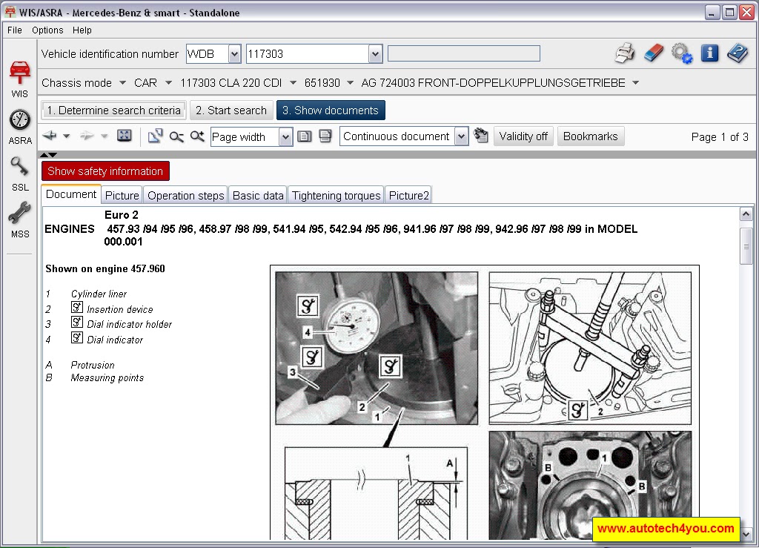Image resolution: width=759 pixels, height=548 pixels.
Task: Toggle the Validity off button
Action: (x=523, y=136)
